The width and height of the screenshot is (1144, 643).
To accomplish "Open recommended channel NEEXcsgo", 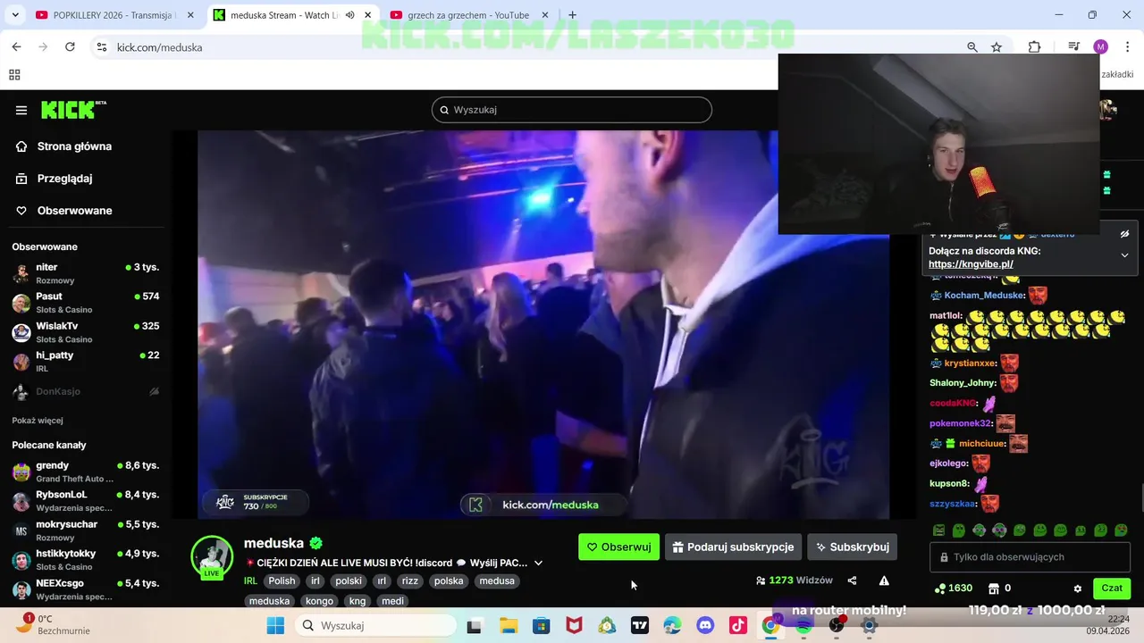I will click(86, 589).
